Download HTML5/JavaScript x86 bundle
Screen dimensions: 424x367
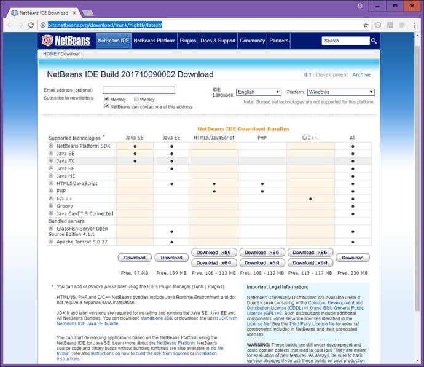[x=214, y=252]
